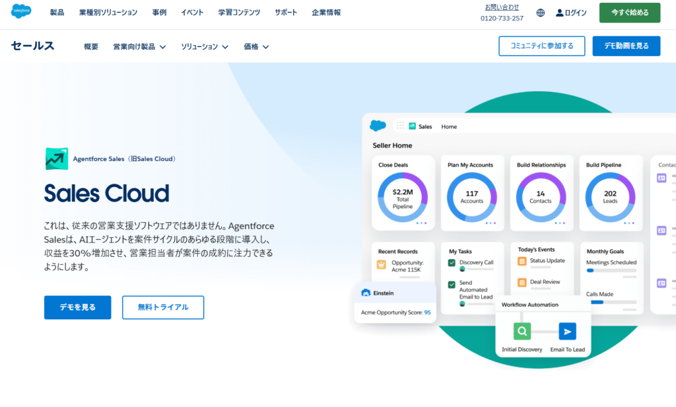Click the 202 Leads donut chart
This screenshot has height=407, width=676.
click(610, 198)
